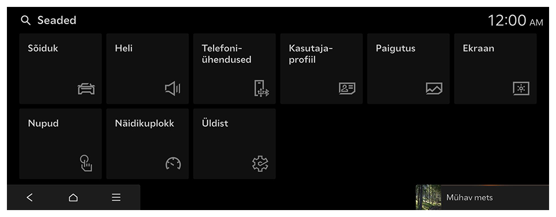Click the gauge icon in Näidikuplokk tile
The width and height of the screenshot is (556, 217).
point(173,164)
